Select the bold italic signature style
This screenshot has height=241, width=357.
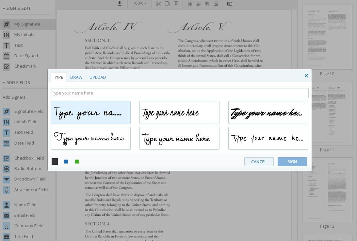pyautogui.click(x=268, y=112)
